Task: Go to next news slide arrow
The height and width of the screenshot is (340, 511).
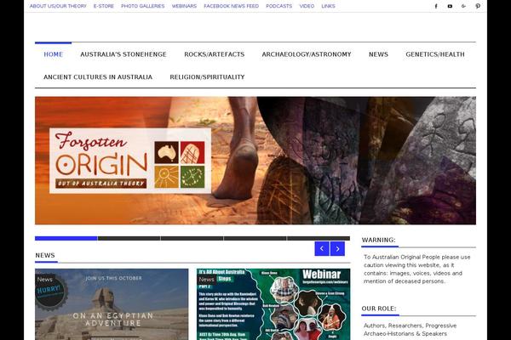Action: pyautogui.click(x=337, y=248)
